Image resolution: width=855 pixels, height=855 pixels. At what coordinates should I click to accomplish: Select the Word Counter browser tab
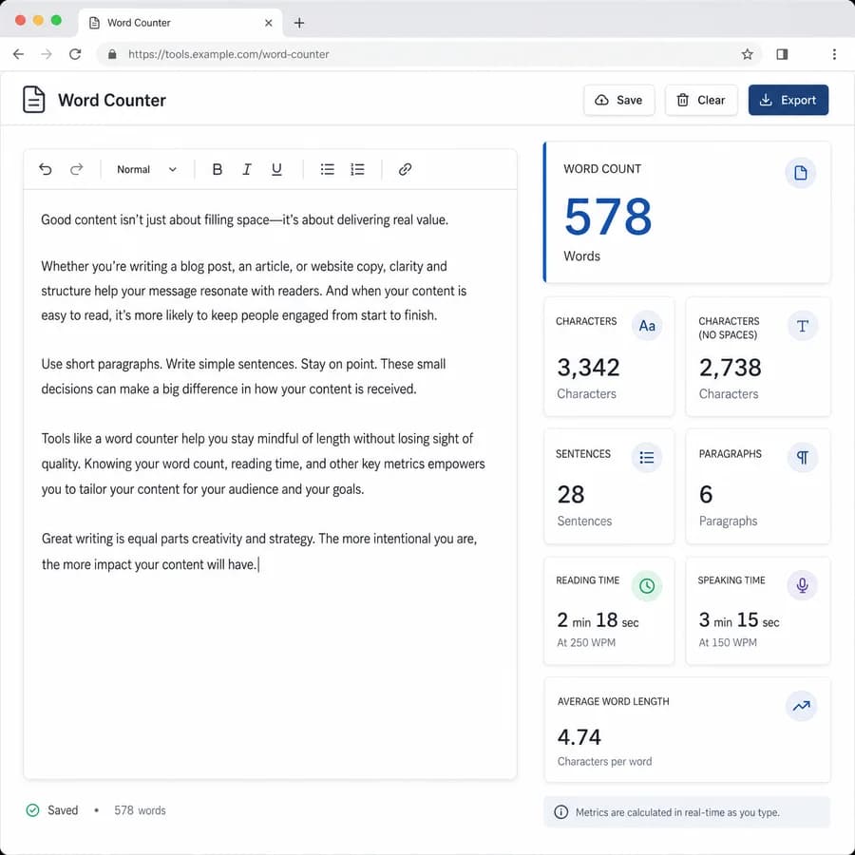180,23
